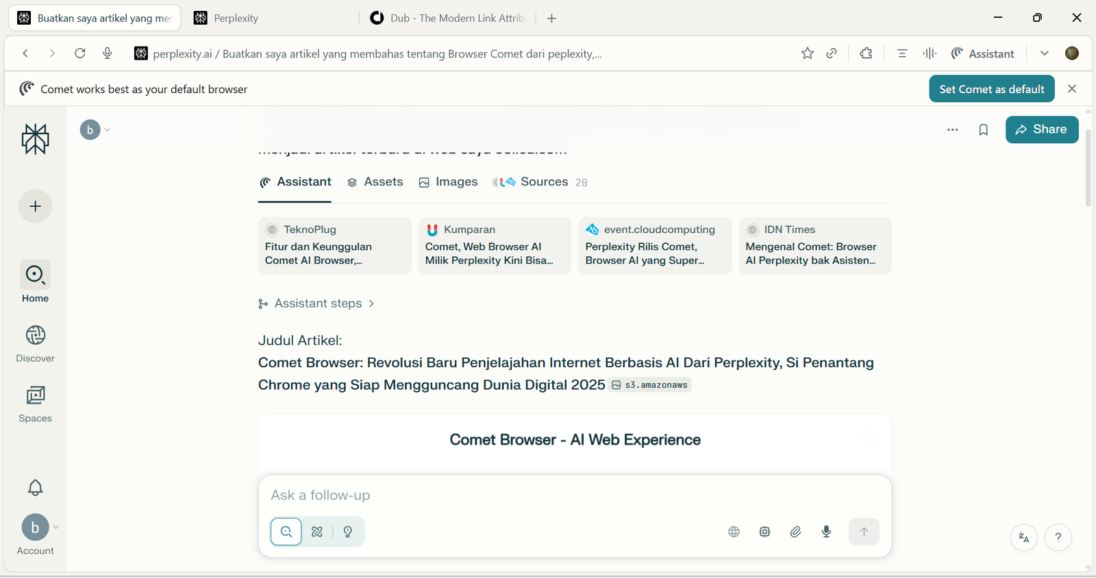This screenshot has height=578, width=1096.
Task: Choose a model via chip icon
Action: coord(764,531)
